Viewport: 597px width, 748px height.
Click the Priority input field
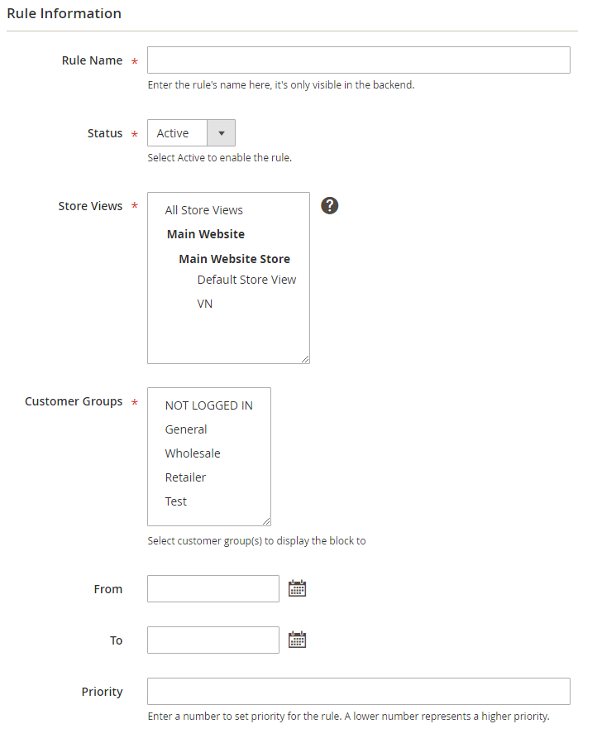pos(358,692)
